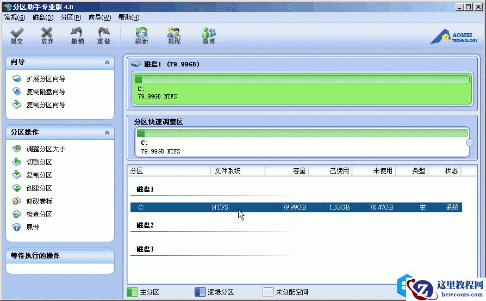Open the 分区(P) menu

coord(71,17)
